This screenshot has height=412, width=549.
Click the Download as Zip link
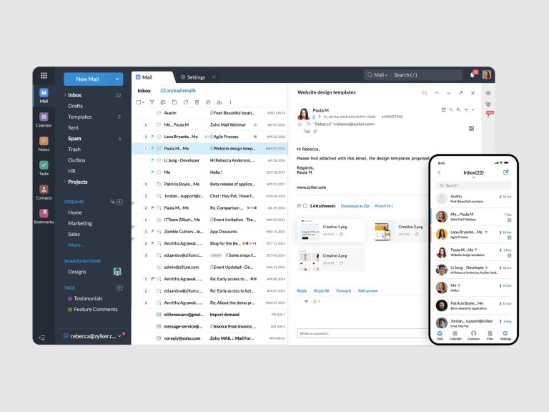pos(355,206)
